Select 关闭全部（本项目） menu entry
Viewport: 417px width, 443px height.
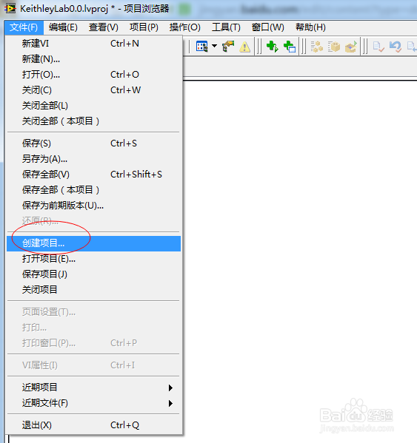coord(93,121)
